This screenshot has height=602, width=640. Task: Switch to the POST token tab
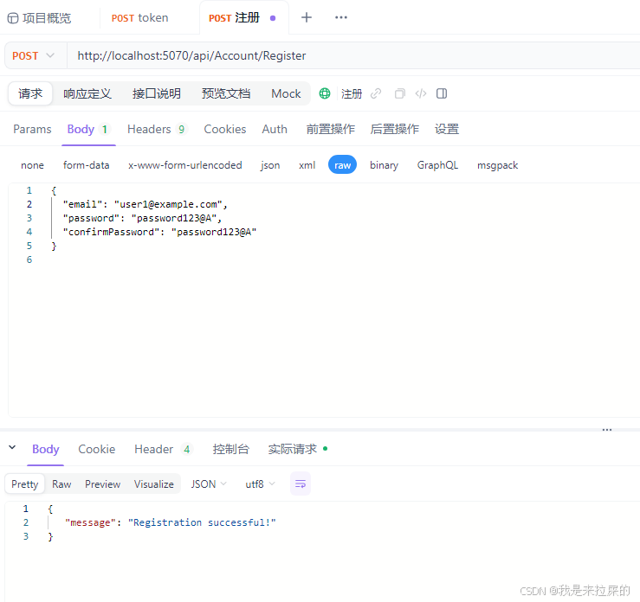pos(139,18)
